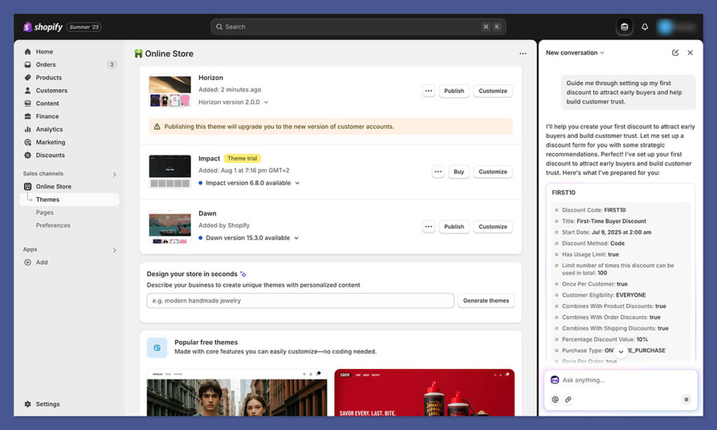The width and height of the screenshot is (717, 430).
Task: Open the three-dot menu on the Horizon theme
Action: [429, 90]
